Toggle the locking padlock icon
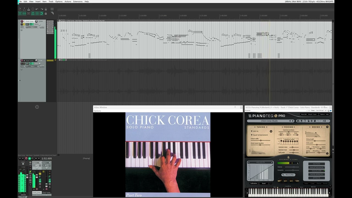This screenshot has width=352, height=198. (x=46, y=13)
